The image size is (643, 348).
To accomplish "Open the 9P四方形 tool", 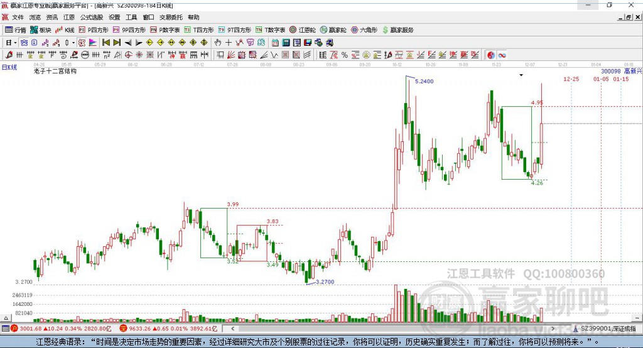I will [x=129, y=30].
